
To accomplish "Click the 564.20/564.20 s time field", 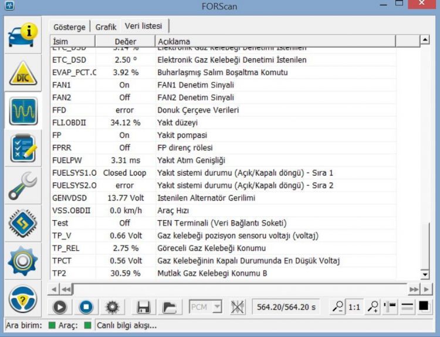I will pos(286,307).
